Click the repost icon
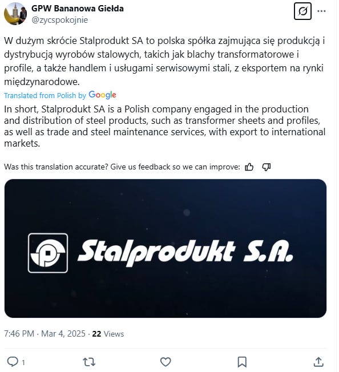 (x=89, y=362)
